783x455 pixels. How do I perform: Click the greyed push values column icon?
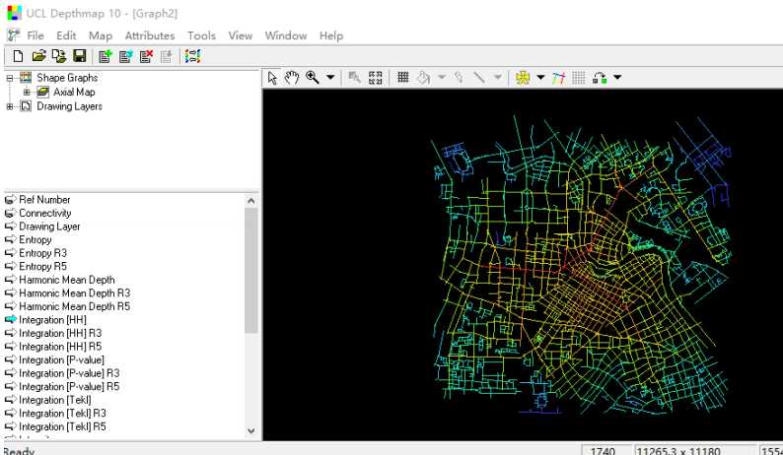(x=167, y=56)
